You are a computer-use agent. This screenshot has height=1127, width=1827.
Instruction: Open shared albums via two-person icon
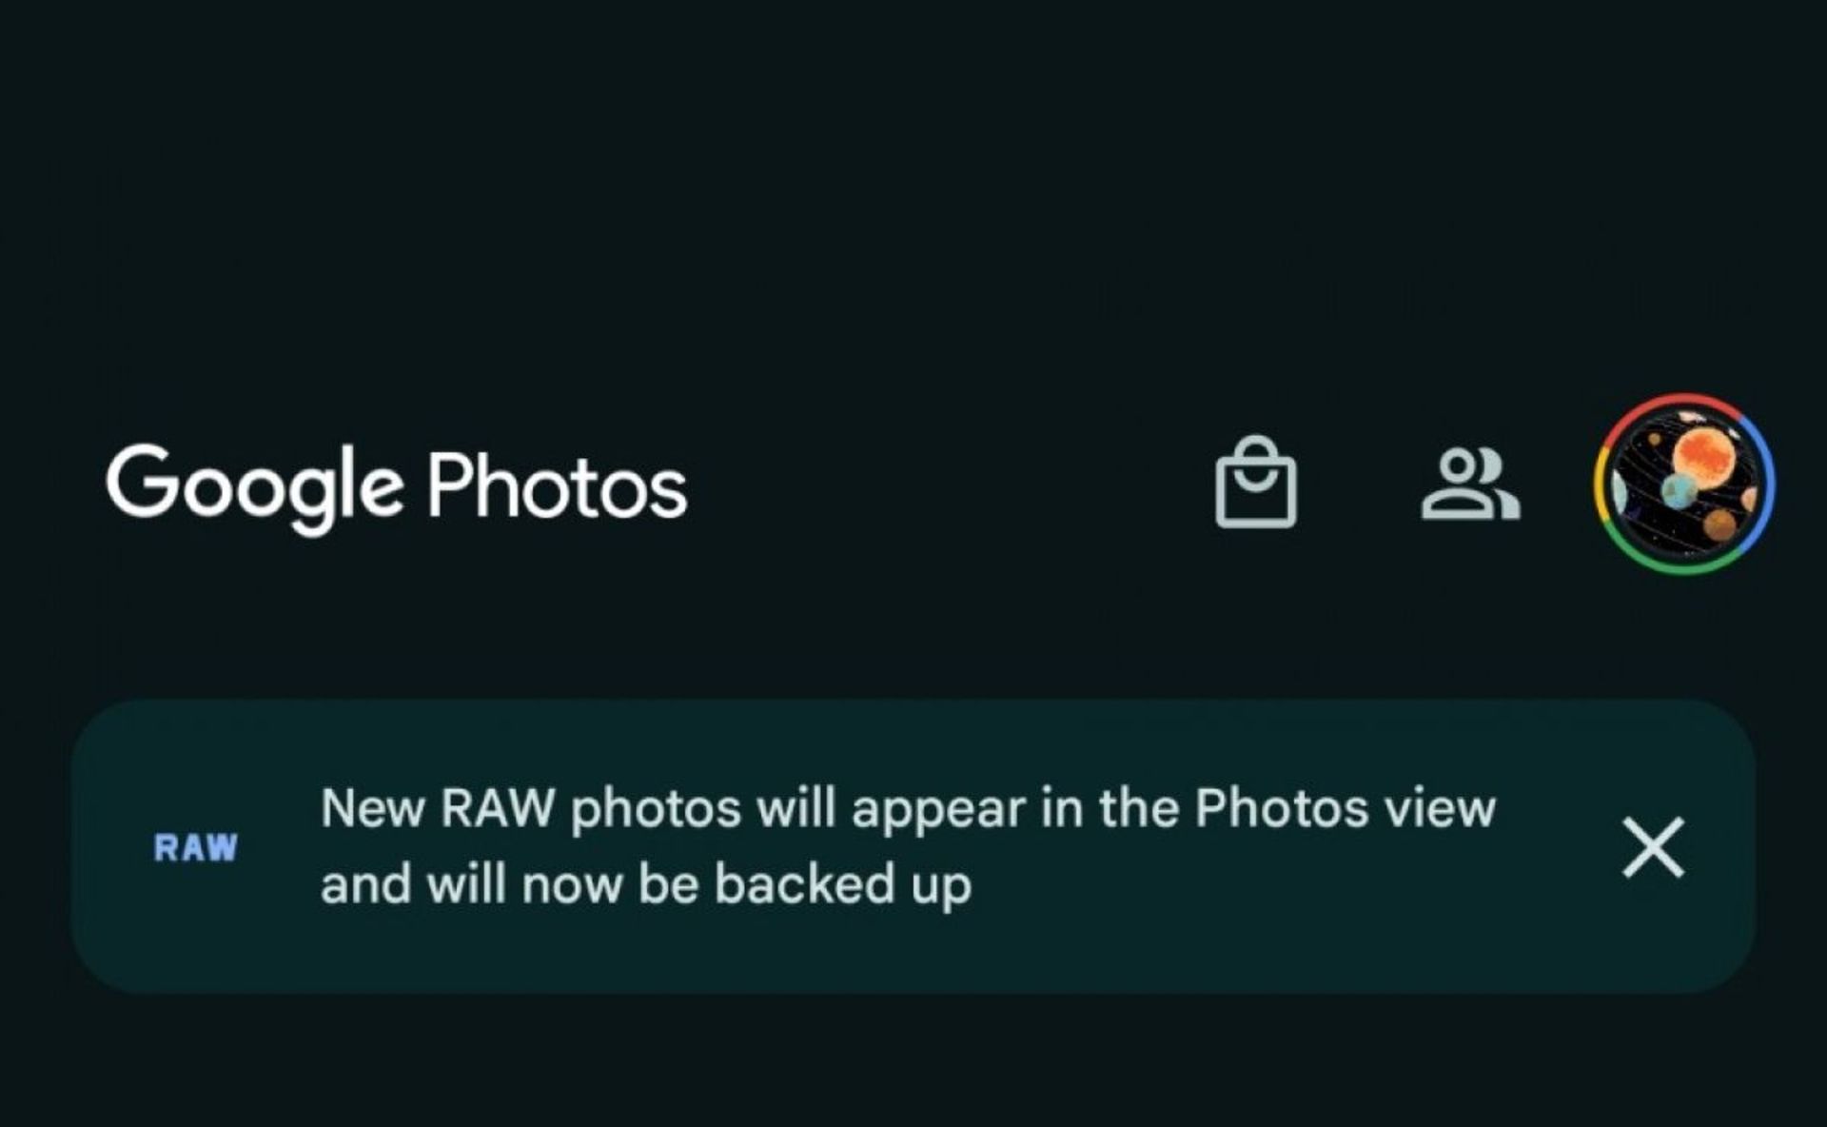[1470, 484]
